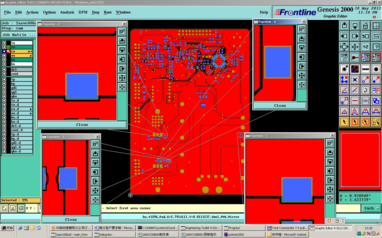Click the black and red area zoom icon
Viewport: 382px width, 238px height.
(x=355, y=69)
